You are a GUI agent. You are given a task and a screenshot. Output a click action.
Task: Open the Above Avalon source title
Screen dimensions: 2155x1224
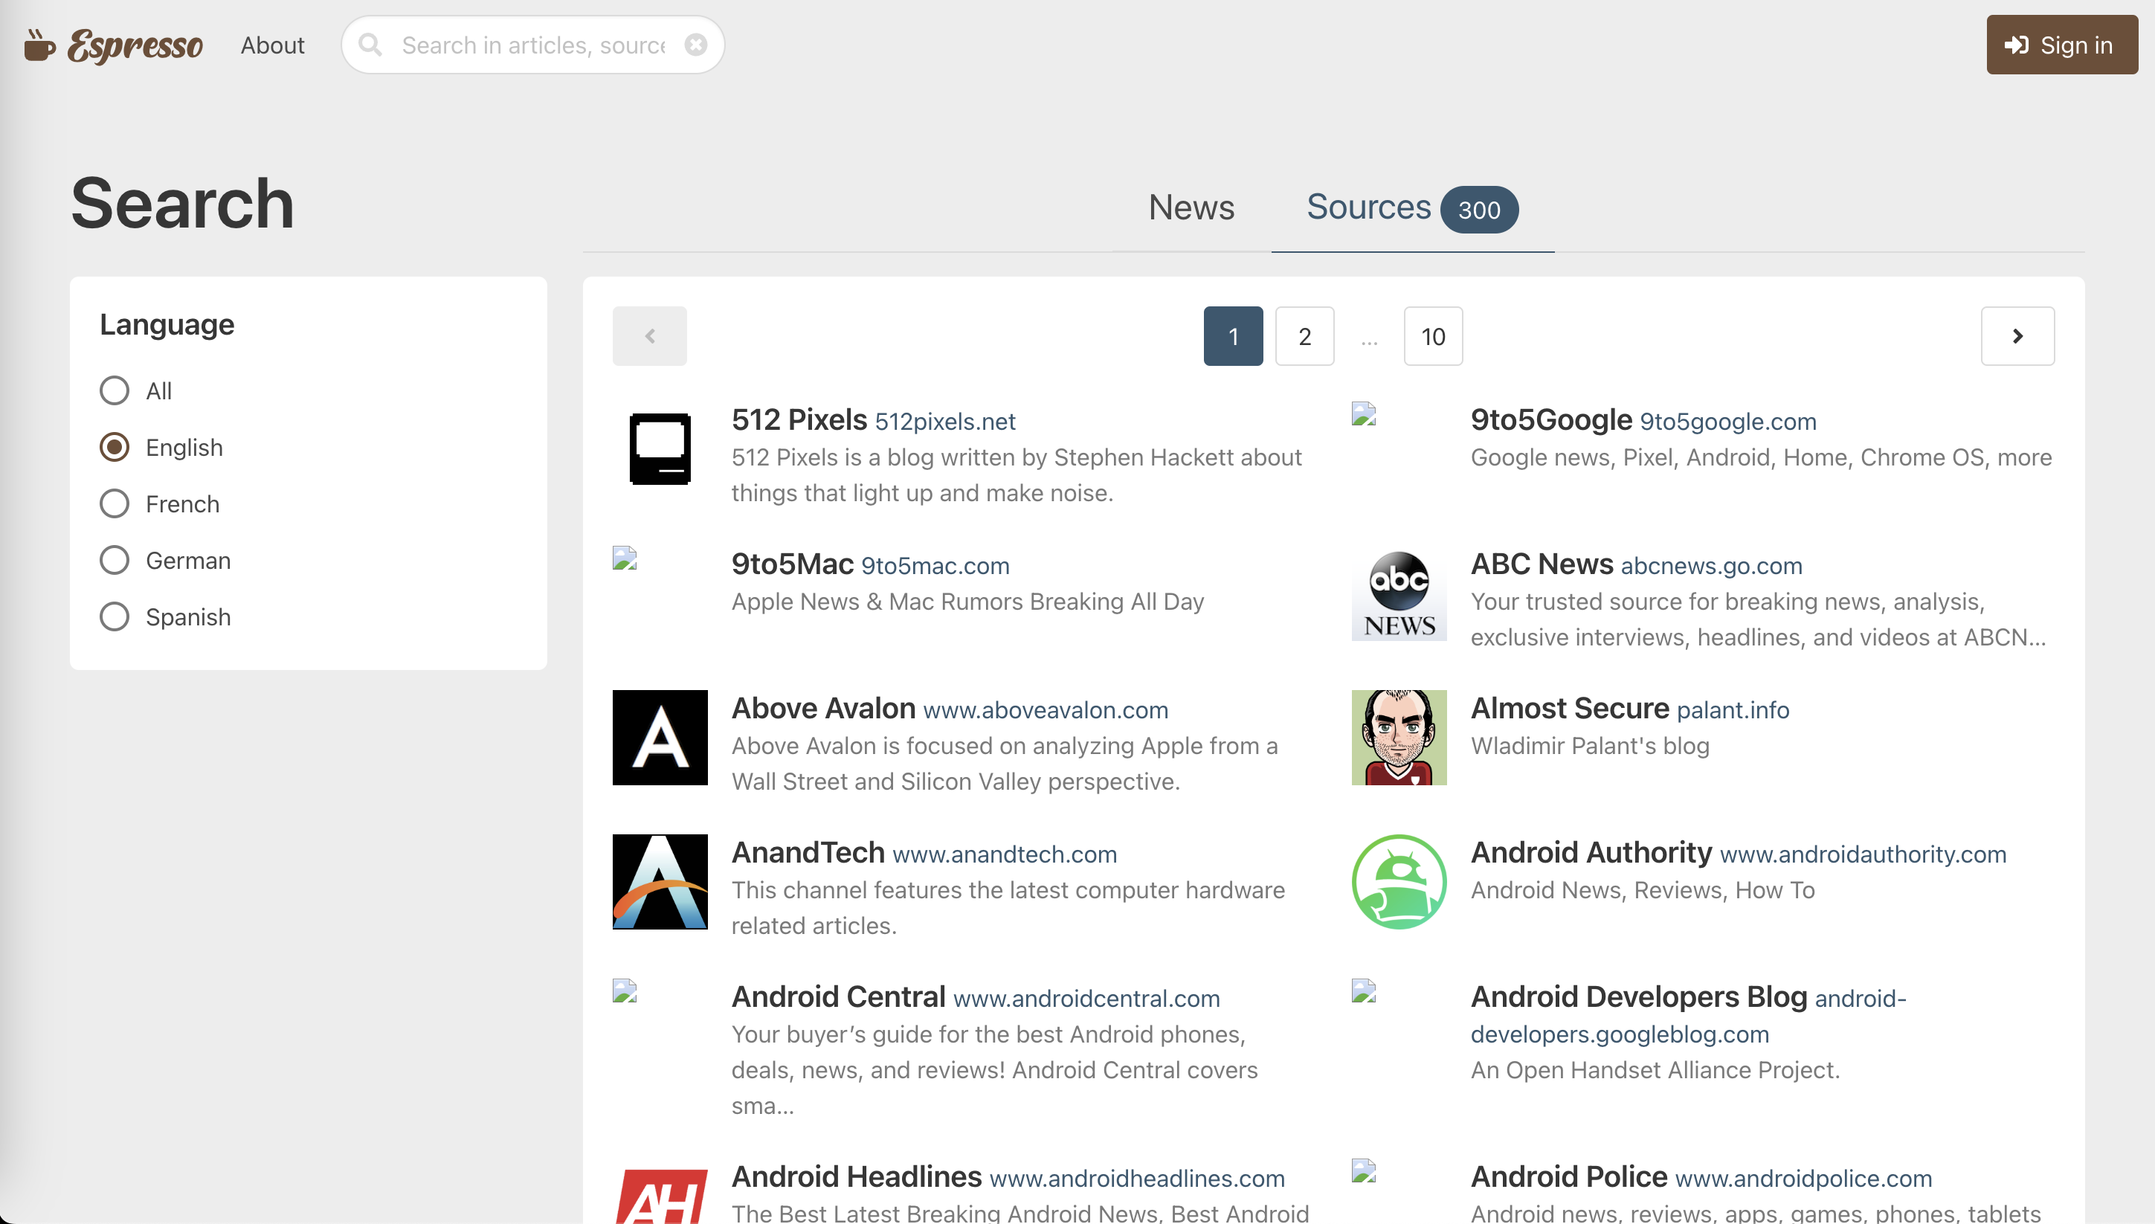[x=823, y=708]
